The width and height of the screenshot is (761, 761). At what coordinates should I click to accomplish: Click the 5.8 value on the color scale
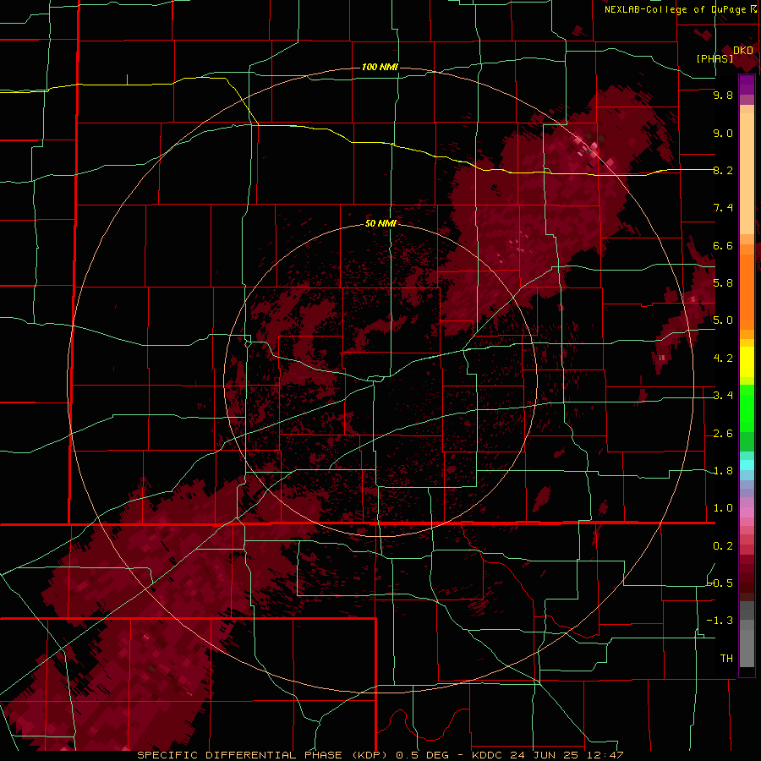coord(723,283)
